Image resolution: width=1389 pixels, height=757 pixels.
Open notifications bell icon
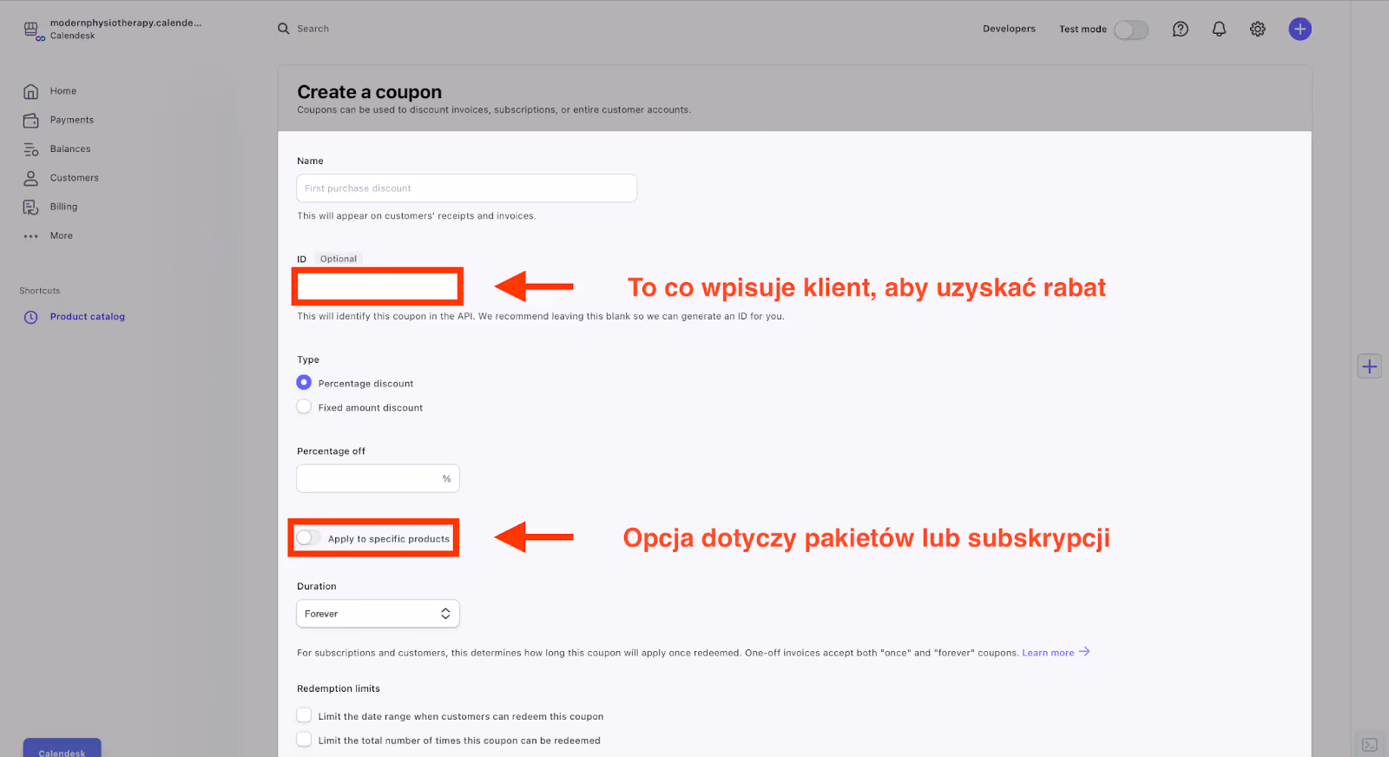coord(1219,29)
